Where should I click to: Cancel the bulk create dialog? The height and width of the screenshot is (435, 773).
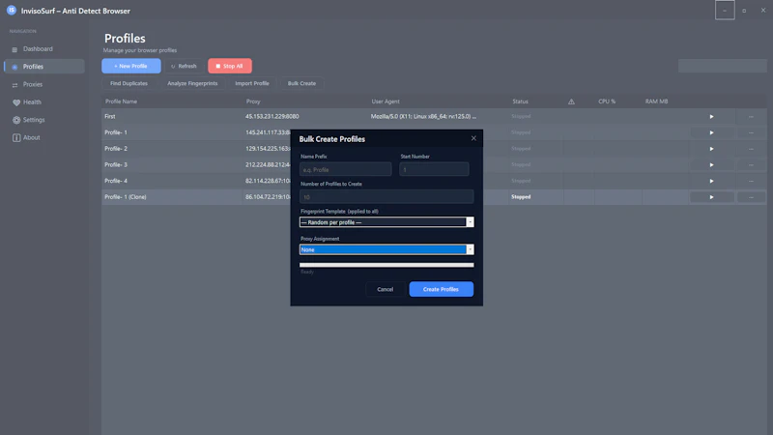385,289
